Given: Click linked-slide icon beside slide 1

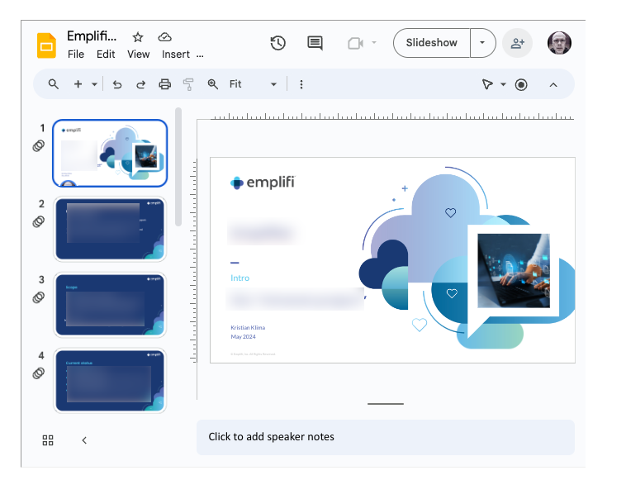Looking at the screenshot, I should (x=39, y=145).
